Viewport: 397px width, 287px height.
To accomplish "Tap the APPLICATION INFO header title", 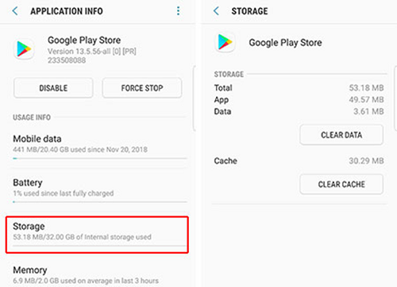I will point(67,11).
